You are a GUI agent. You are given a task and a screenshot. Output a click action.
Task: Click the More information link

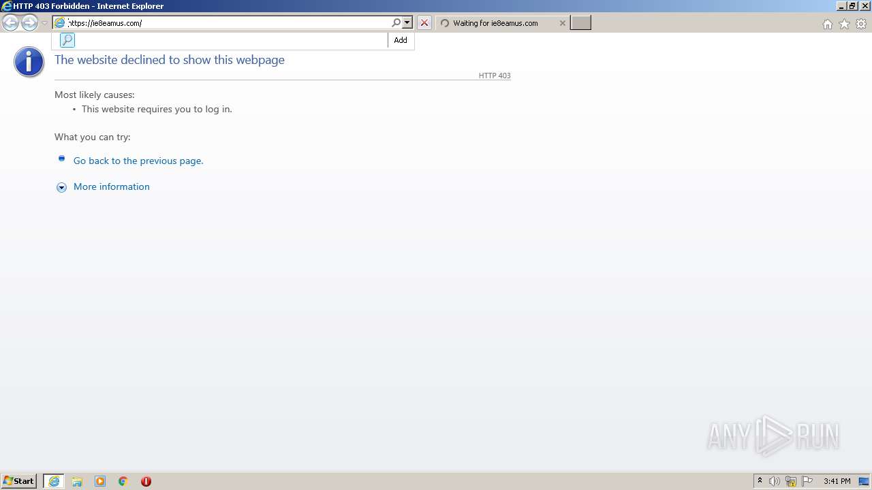112,186
